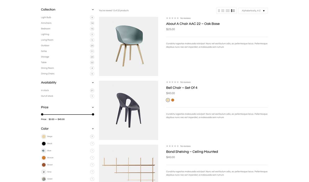
Task: Collapse the Price filter section
Action: click(x=93, y=107)
